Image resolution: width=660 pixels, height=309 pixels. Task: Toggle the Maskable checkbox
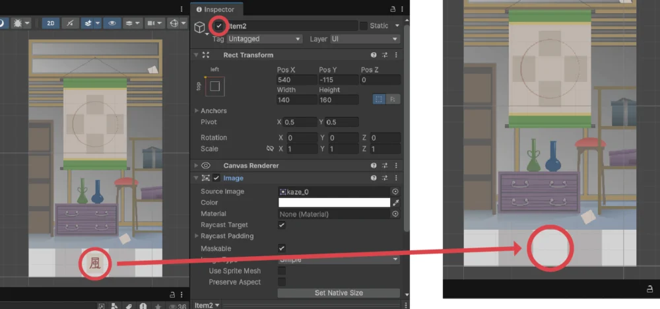coord(282,248)
